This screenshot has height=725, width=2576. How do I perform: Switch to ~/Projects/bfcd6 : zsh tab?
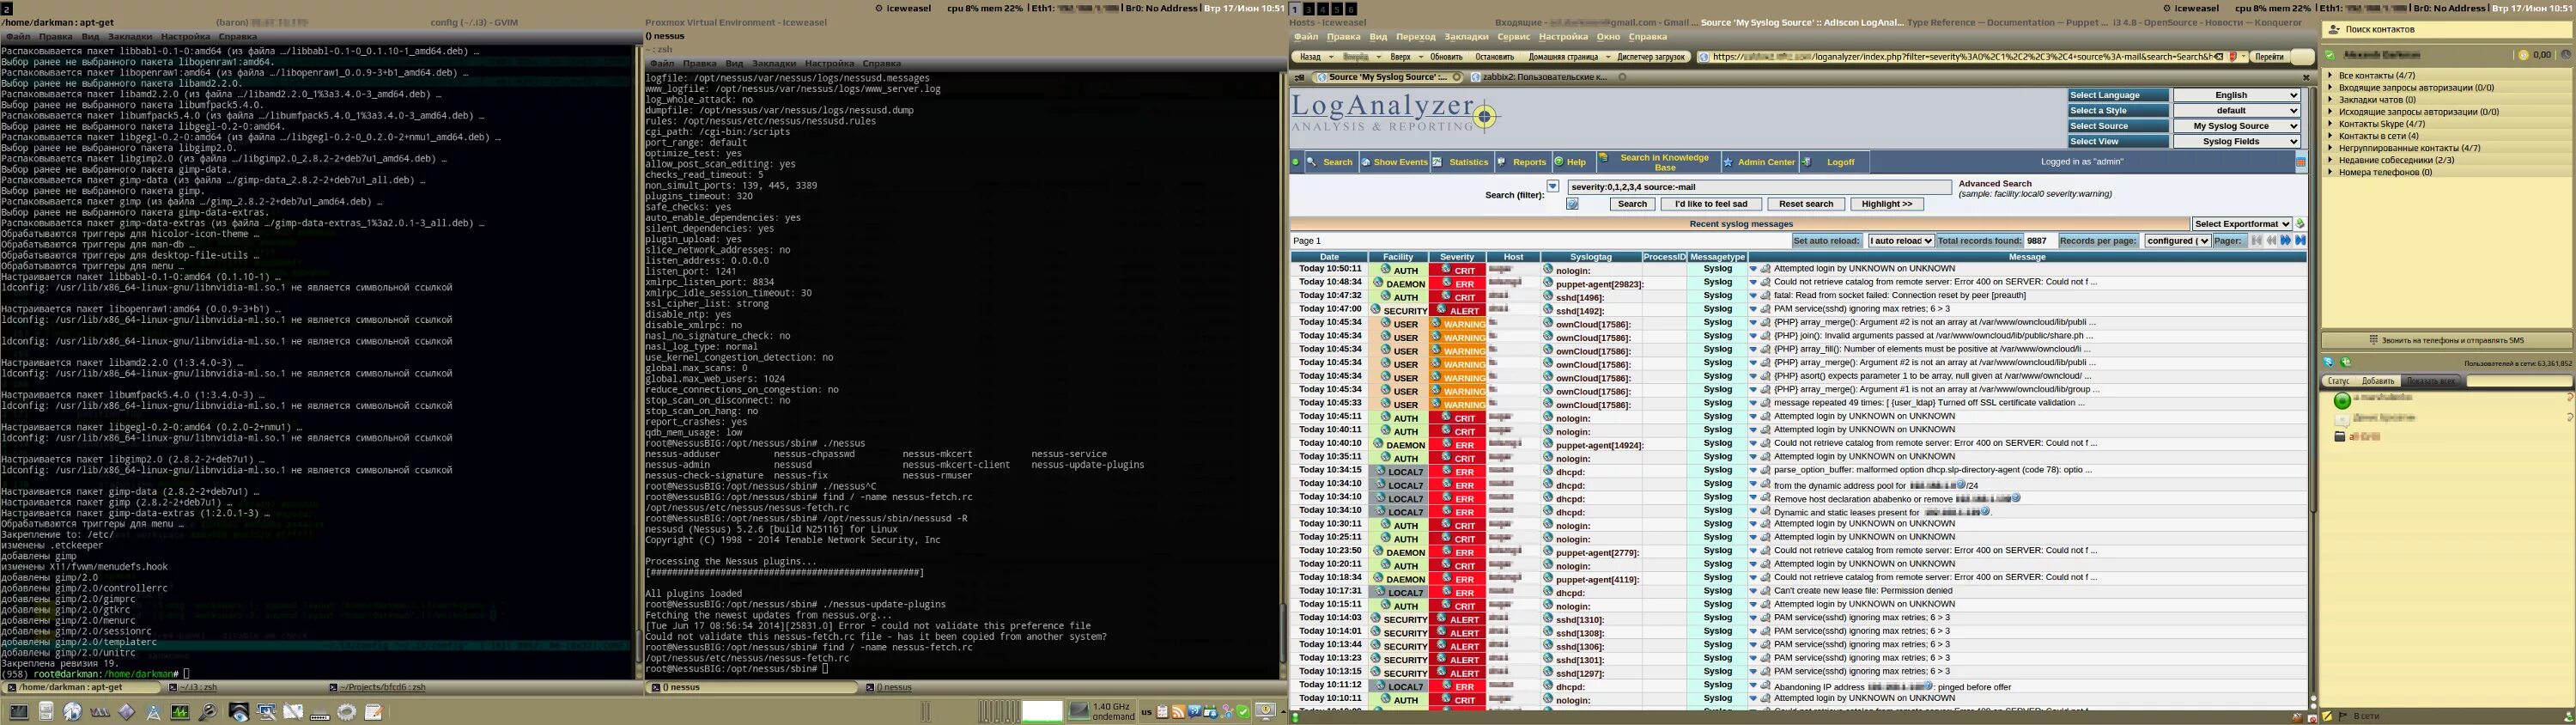[x=378, y=688]
